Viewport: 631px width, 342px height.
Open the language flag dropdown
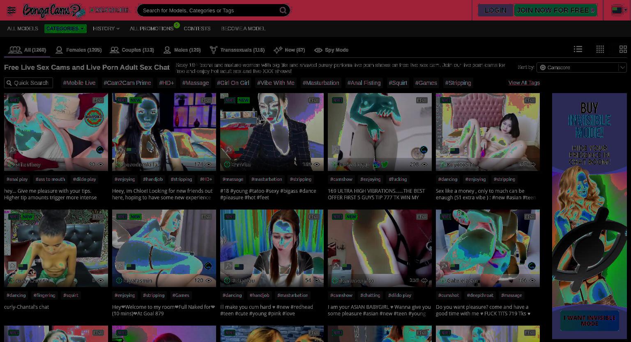[619, 10]
